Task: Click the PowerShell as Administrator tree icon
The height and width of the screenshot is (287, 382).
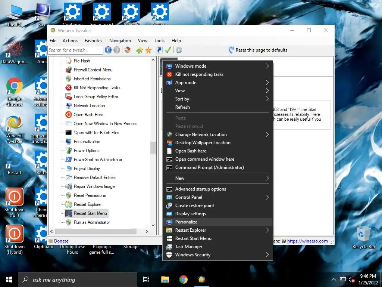Action: point(69,159)
